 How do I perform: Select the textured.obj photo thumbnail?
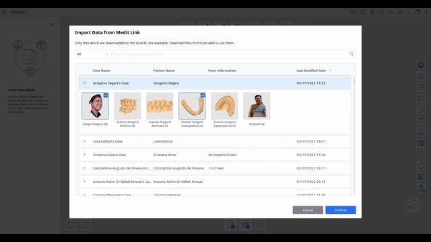257,106
